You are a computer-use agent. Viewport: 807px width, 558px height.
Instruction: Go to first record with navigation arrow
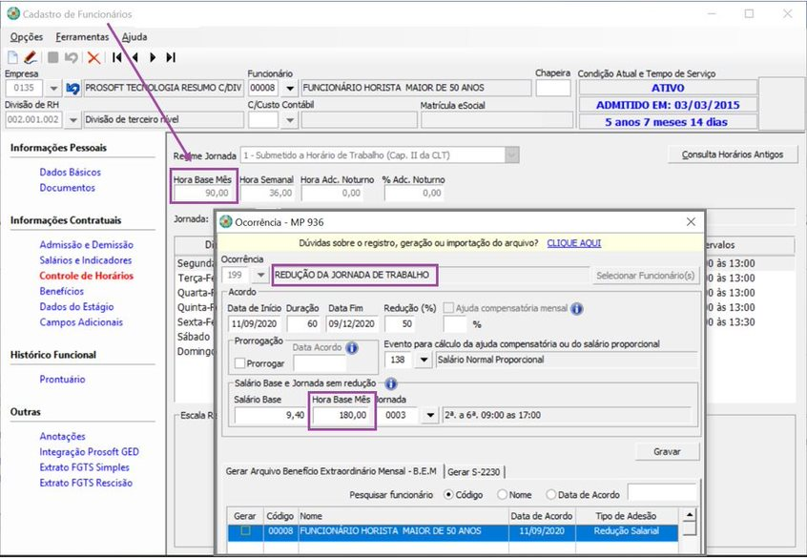(117, 57)
